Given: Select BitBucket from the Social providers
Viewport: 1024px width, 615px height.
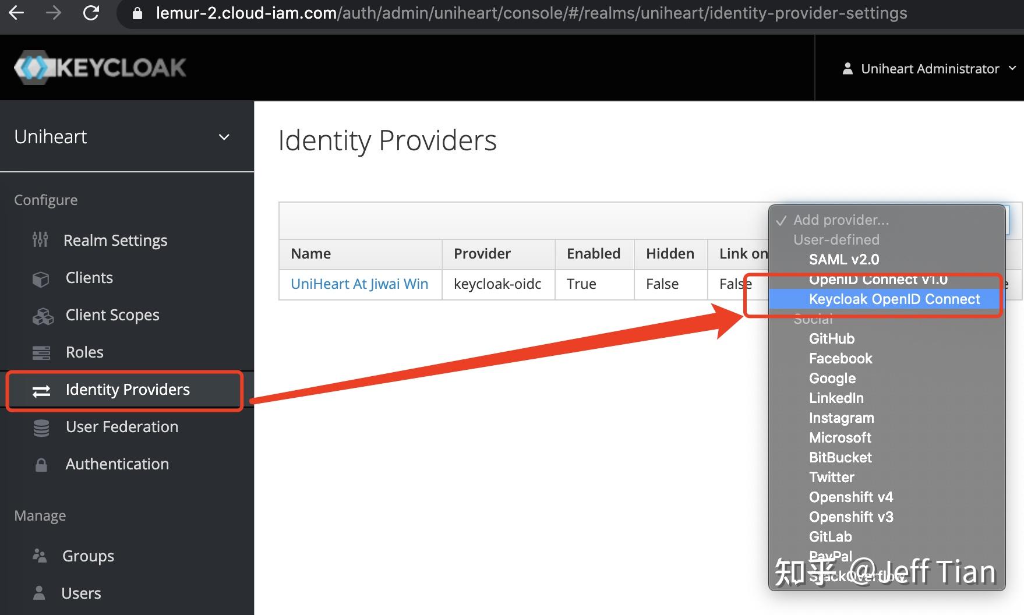Looking at the screenshot, I should [x=841, y=457].
